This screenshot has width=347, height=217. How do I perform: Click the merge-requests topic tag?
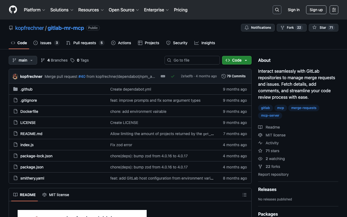coord(304,108)
